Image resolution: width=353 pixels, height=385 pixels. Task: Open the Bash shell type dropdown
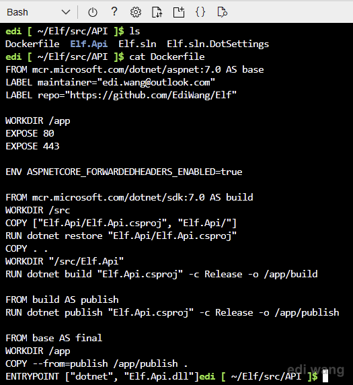pyautogui.click(x=38, y=12)
